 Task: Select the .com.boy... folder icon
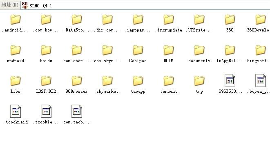pos(46,20)
